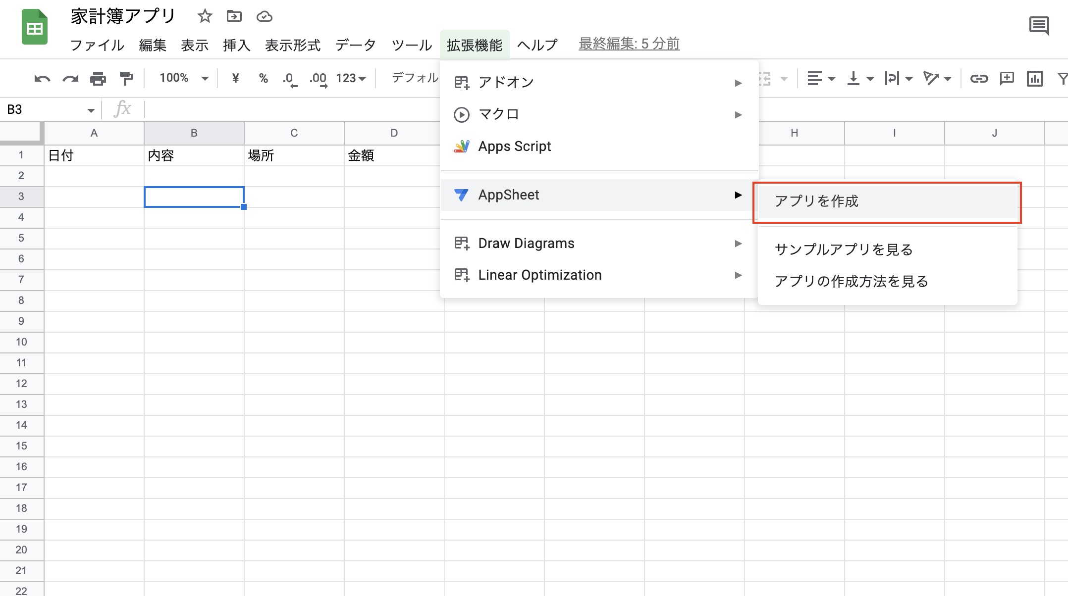The image size is (1068, 596).
Task: Open the number format 123 dropdown
Action: [351, 78]
